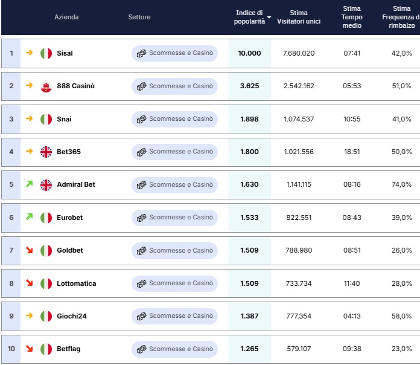This screenshot has width=420, height=365.
Task: Open the Betflag company link
Action: 69,349
